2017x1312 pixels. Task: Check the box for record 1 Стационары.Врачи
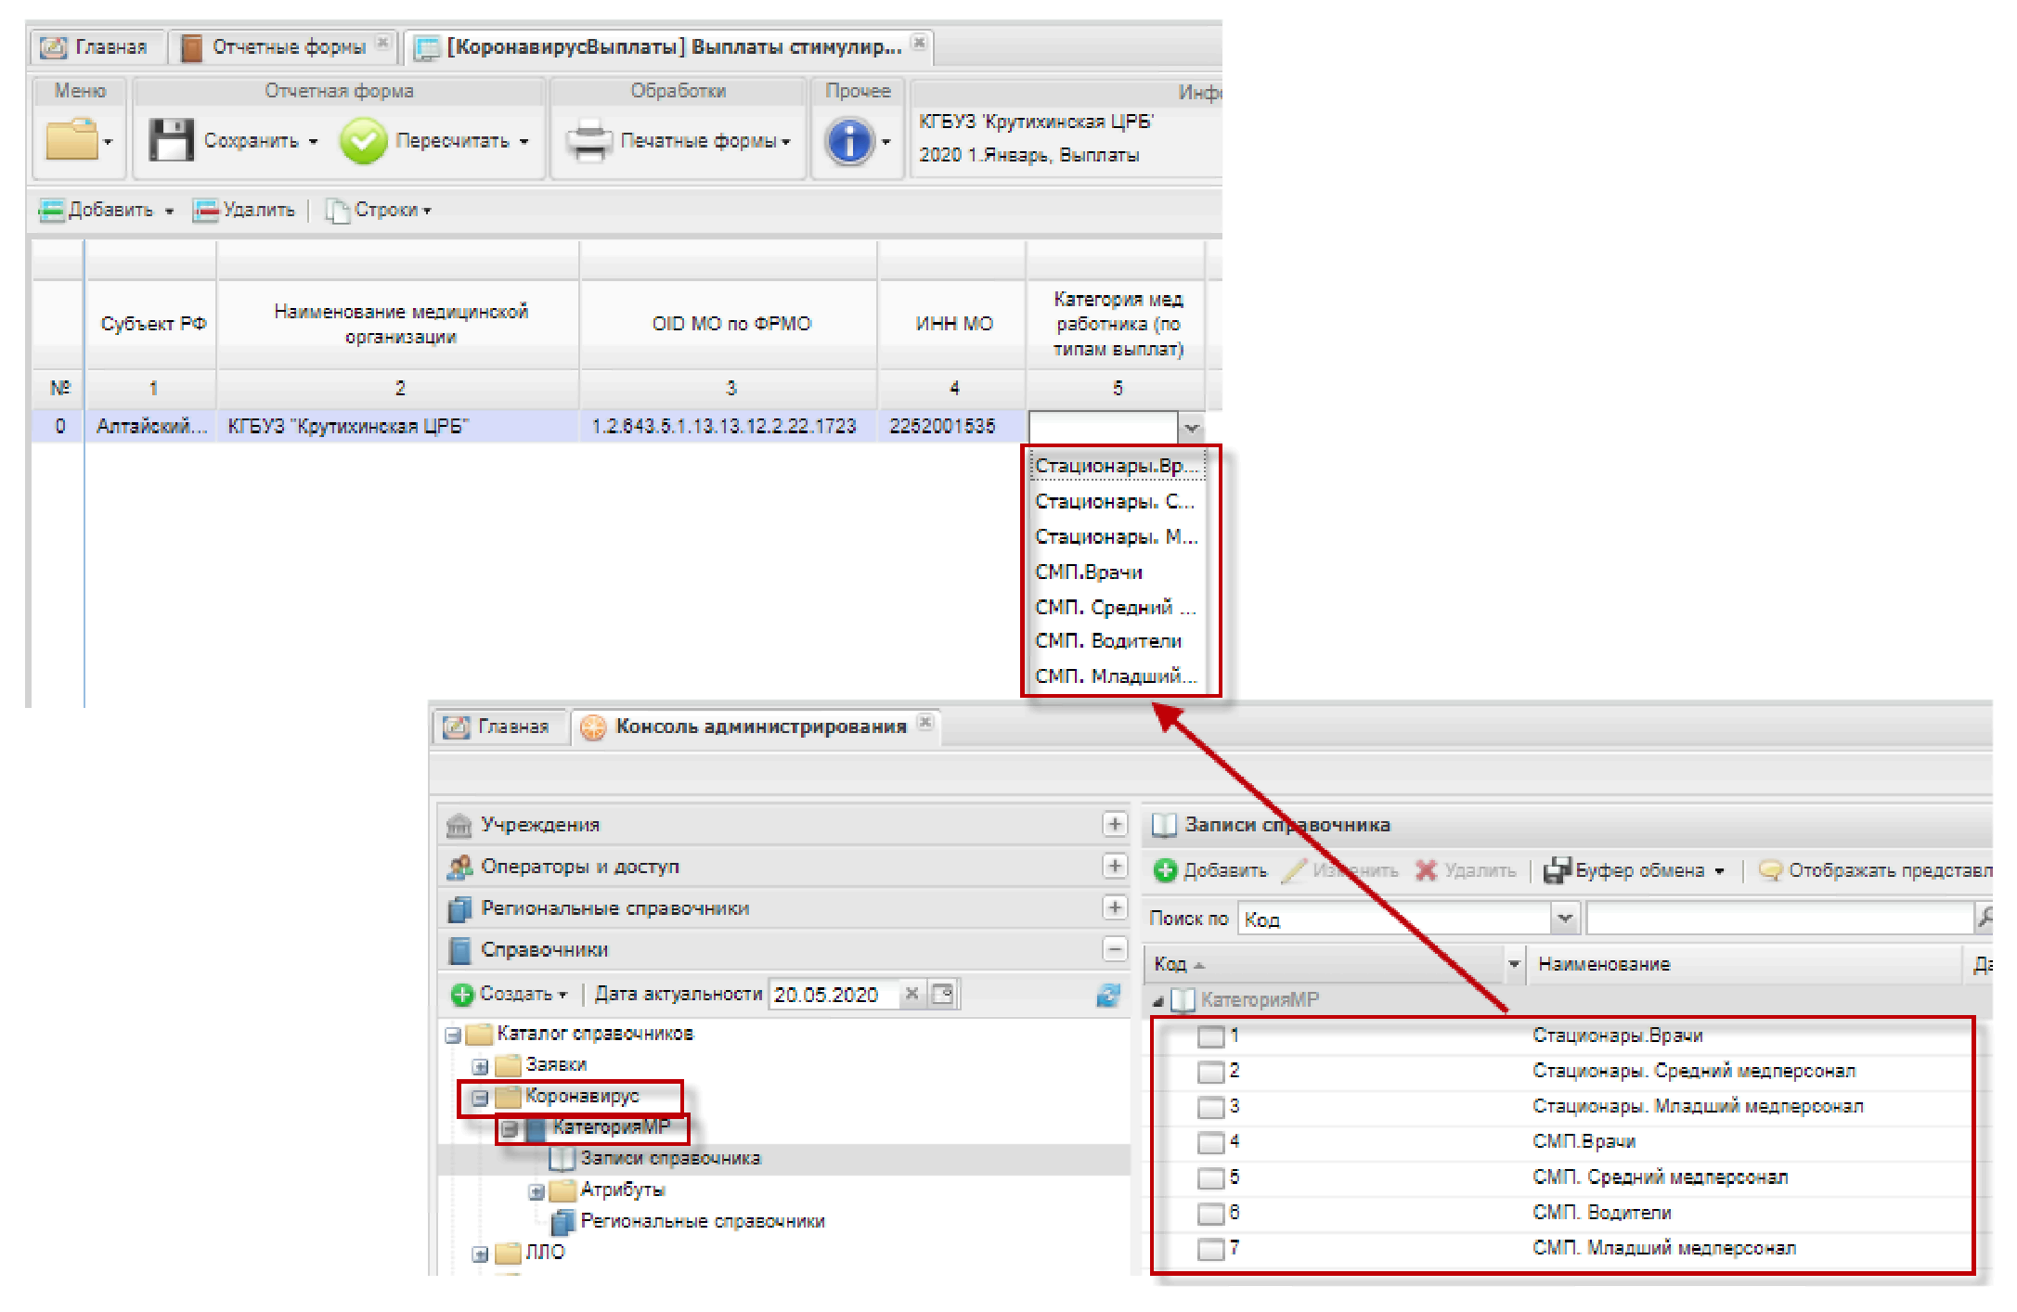click(1210, 1036)
